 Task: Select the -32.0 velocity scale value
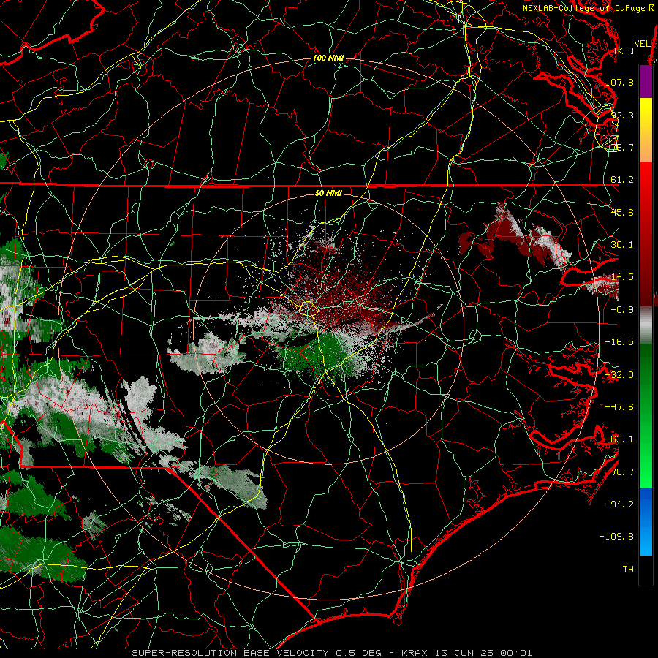coord(619,375)
